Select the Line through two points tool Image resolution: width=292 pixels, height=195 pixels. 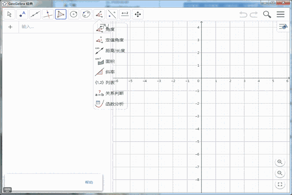click(35, 14)
